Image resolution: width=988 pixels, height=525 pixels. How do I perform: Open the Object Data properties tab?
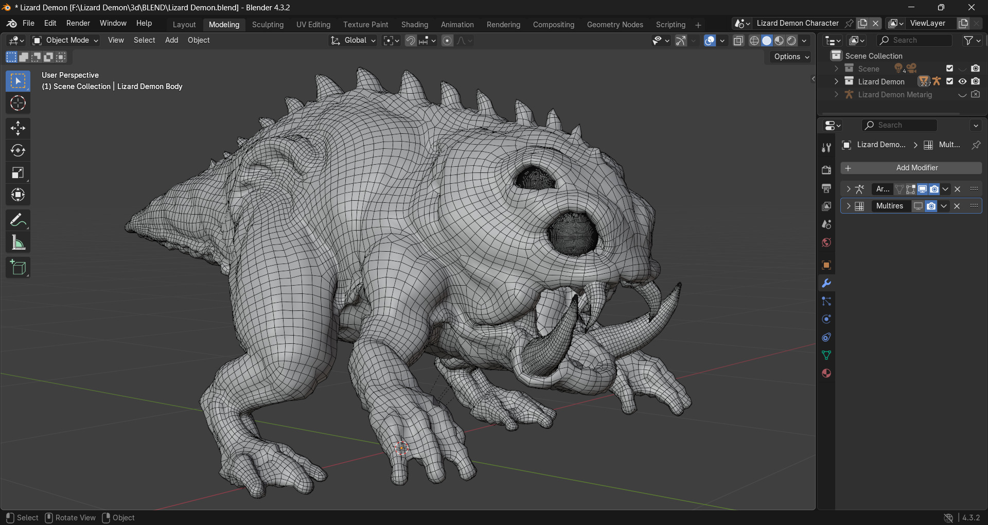coord(826,355)
